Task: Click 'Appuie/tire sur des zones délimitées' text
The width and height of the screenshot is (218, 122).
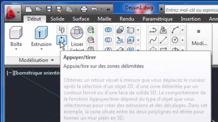Action: 104,66
